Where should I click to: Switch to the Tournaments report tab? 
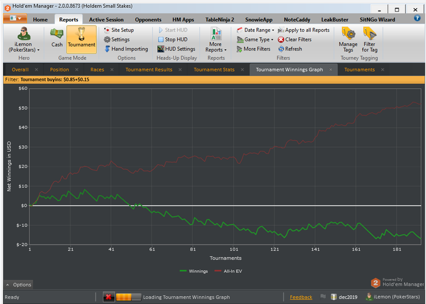[360, 70]
